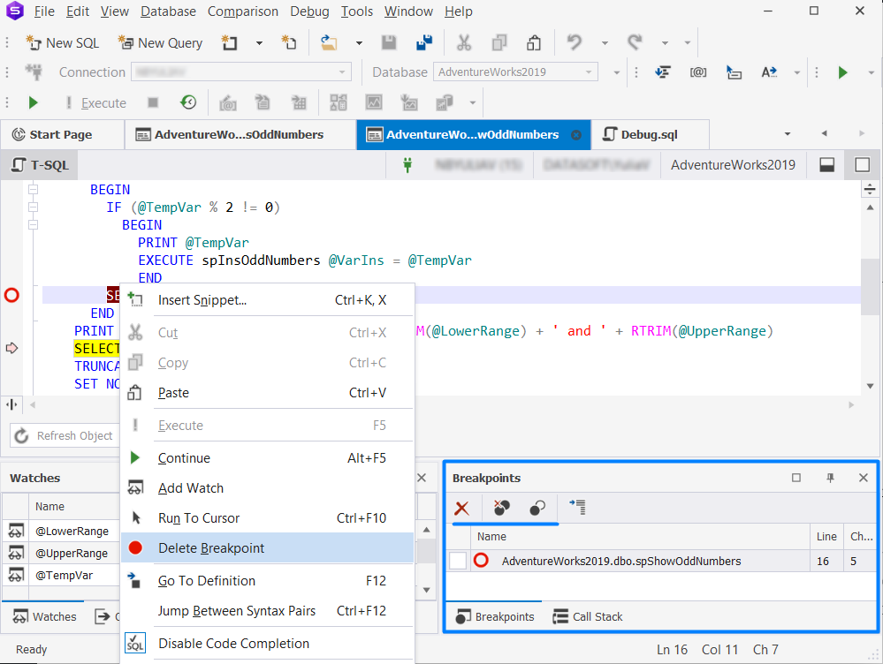Open the Database menu
The height and width of the screenshot is (664, 883).
coord(168,11)
